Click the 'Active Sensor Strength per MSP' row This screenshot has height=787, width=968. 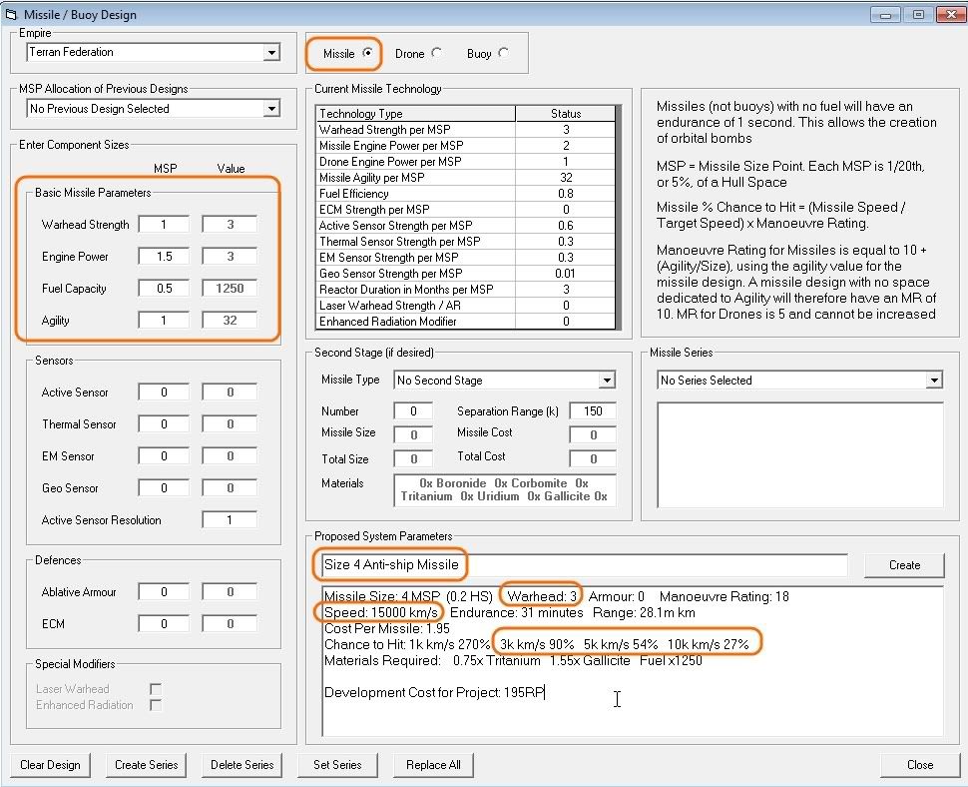[466, 226]
